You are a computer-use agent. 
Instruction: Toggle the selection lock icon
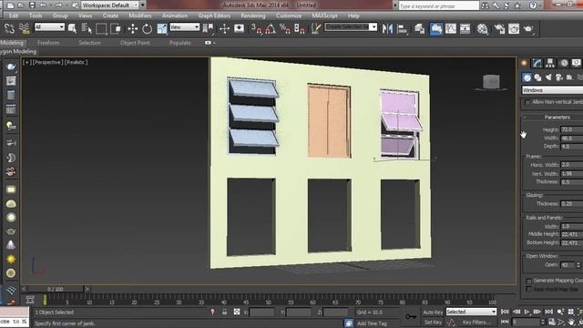225,312
